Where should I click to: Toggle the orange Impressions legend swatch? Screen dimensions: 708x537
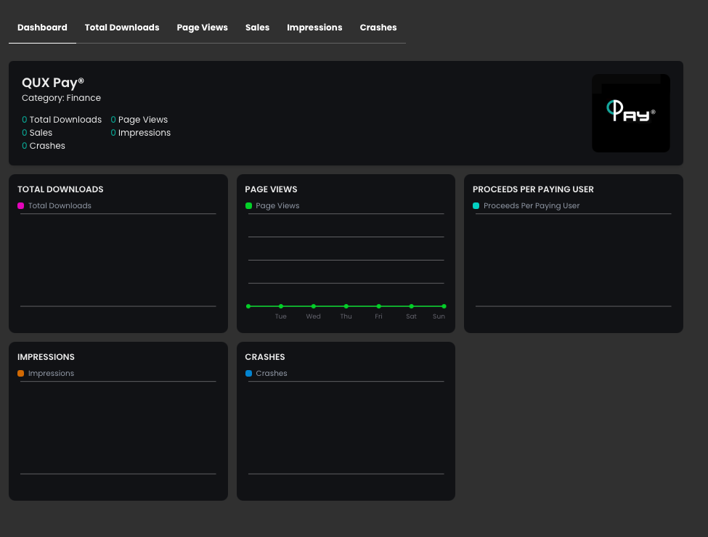click(x=21, y=374)
